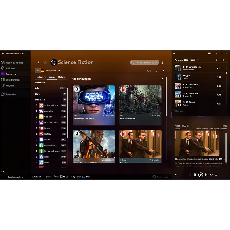Open the Konverter section
This screenshot has width=230, height=230.
(x=11, y=94)
